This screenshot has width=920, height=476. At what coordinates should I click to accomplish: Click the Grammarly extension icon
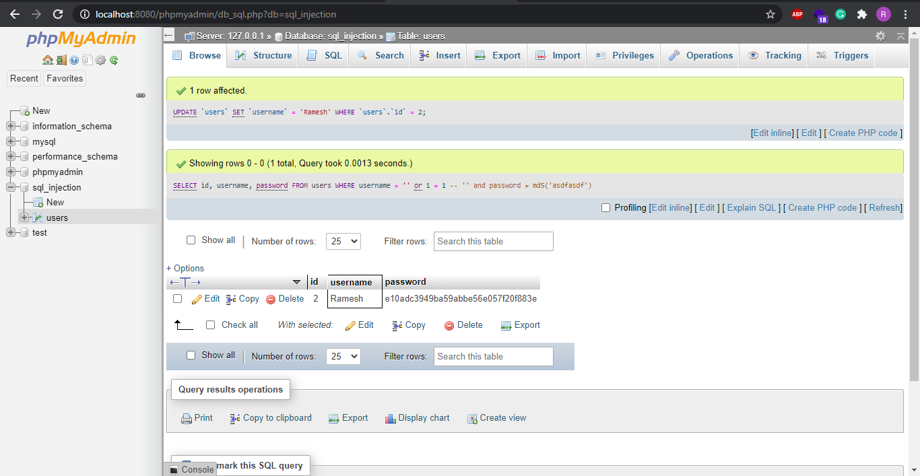pyautogui.click(x=841, y=14)
